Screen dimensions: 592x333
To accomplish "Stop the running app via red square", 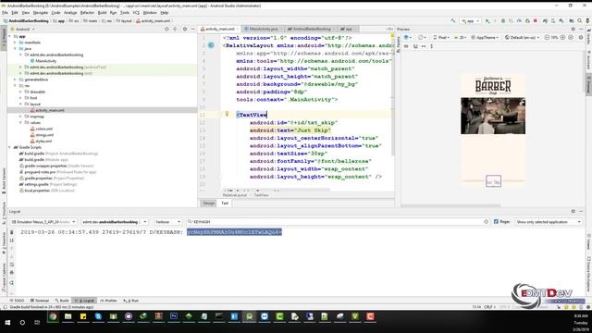I will click(536, 21).
